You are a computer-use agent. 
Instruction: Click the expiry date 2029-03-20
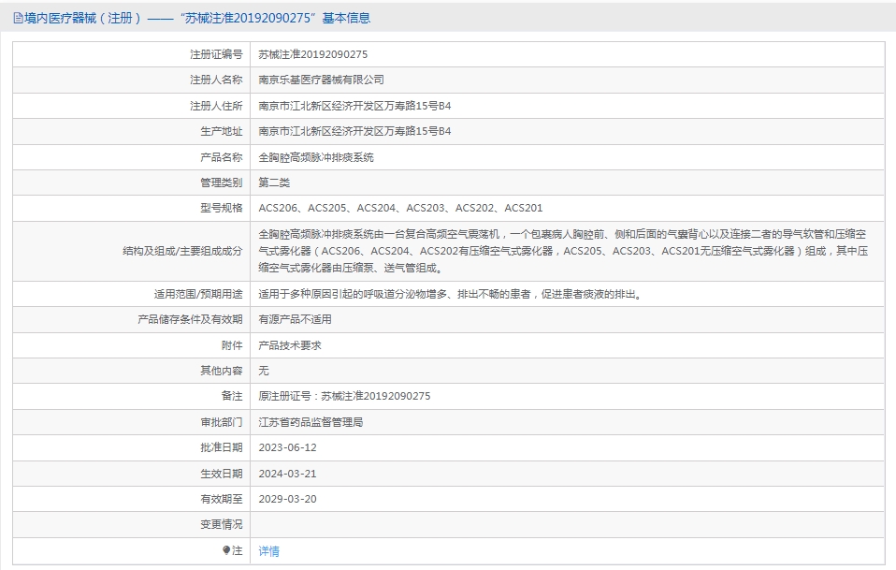[288, 499]
